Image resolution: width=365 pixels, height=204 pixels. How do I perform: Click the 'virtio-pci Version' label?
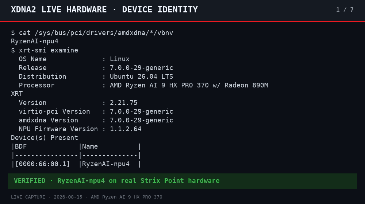tap(54, 111)
